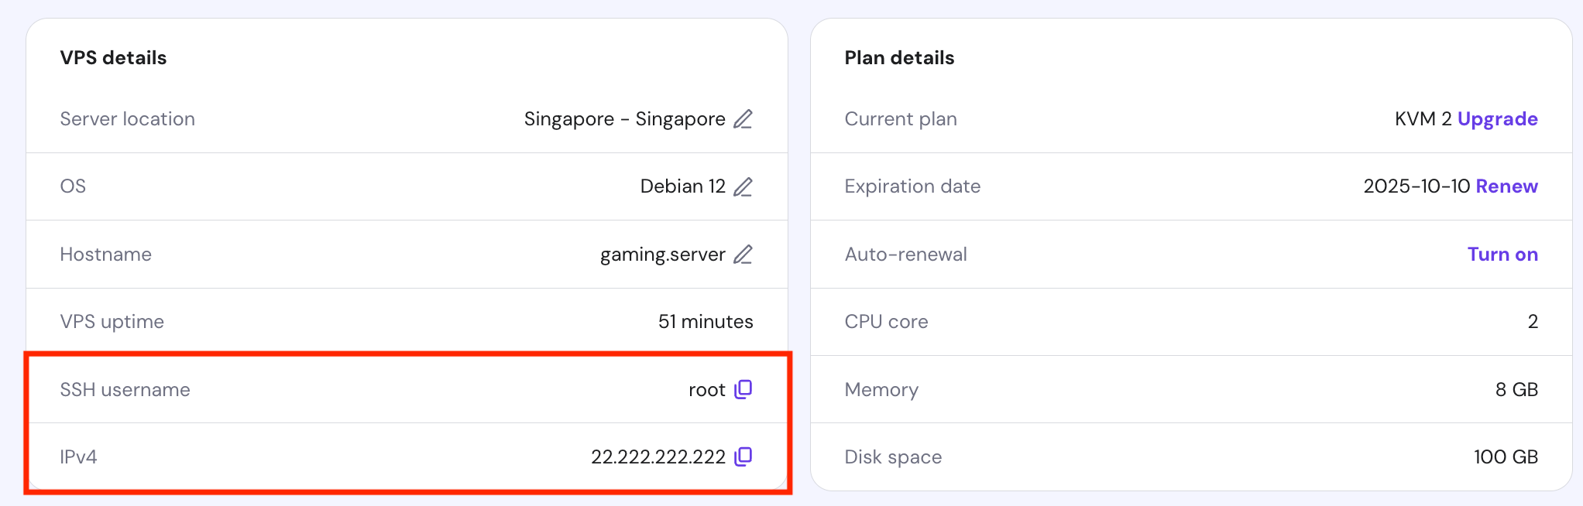Click the edit pencil next to Server location

(743, 119)
